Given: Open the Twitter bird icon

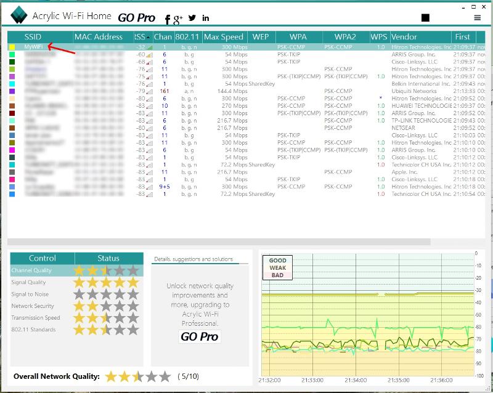Looking at the screenshot, I should tap(192, 18).
